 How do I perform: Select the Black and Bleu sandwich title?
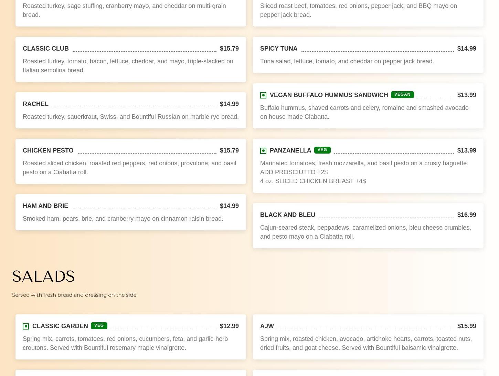tap(287, 215)
